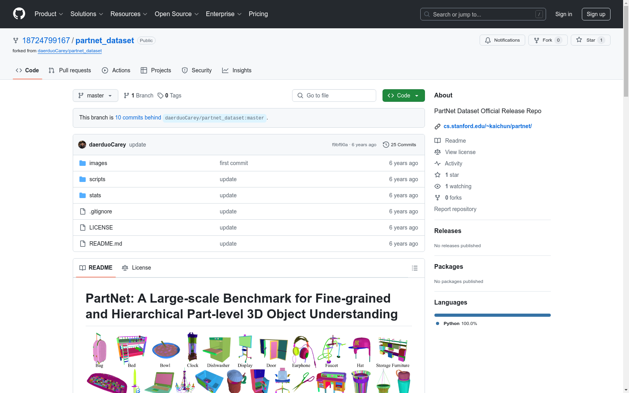Expand the green Code dropdown button
629x393 pixels.
pos(404,95)
